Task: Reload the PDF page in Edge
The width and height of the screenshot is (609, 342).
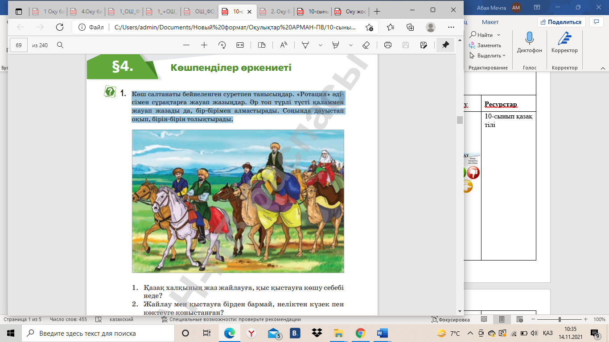Action: pyautogui.click(x=60, y=27)
